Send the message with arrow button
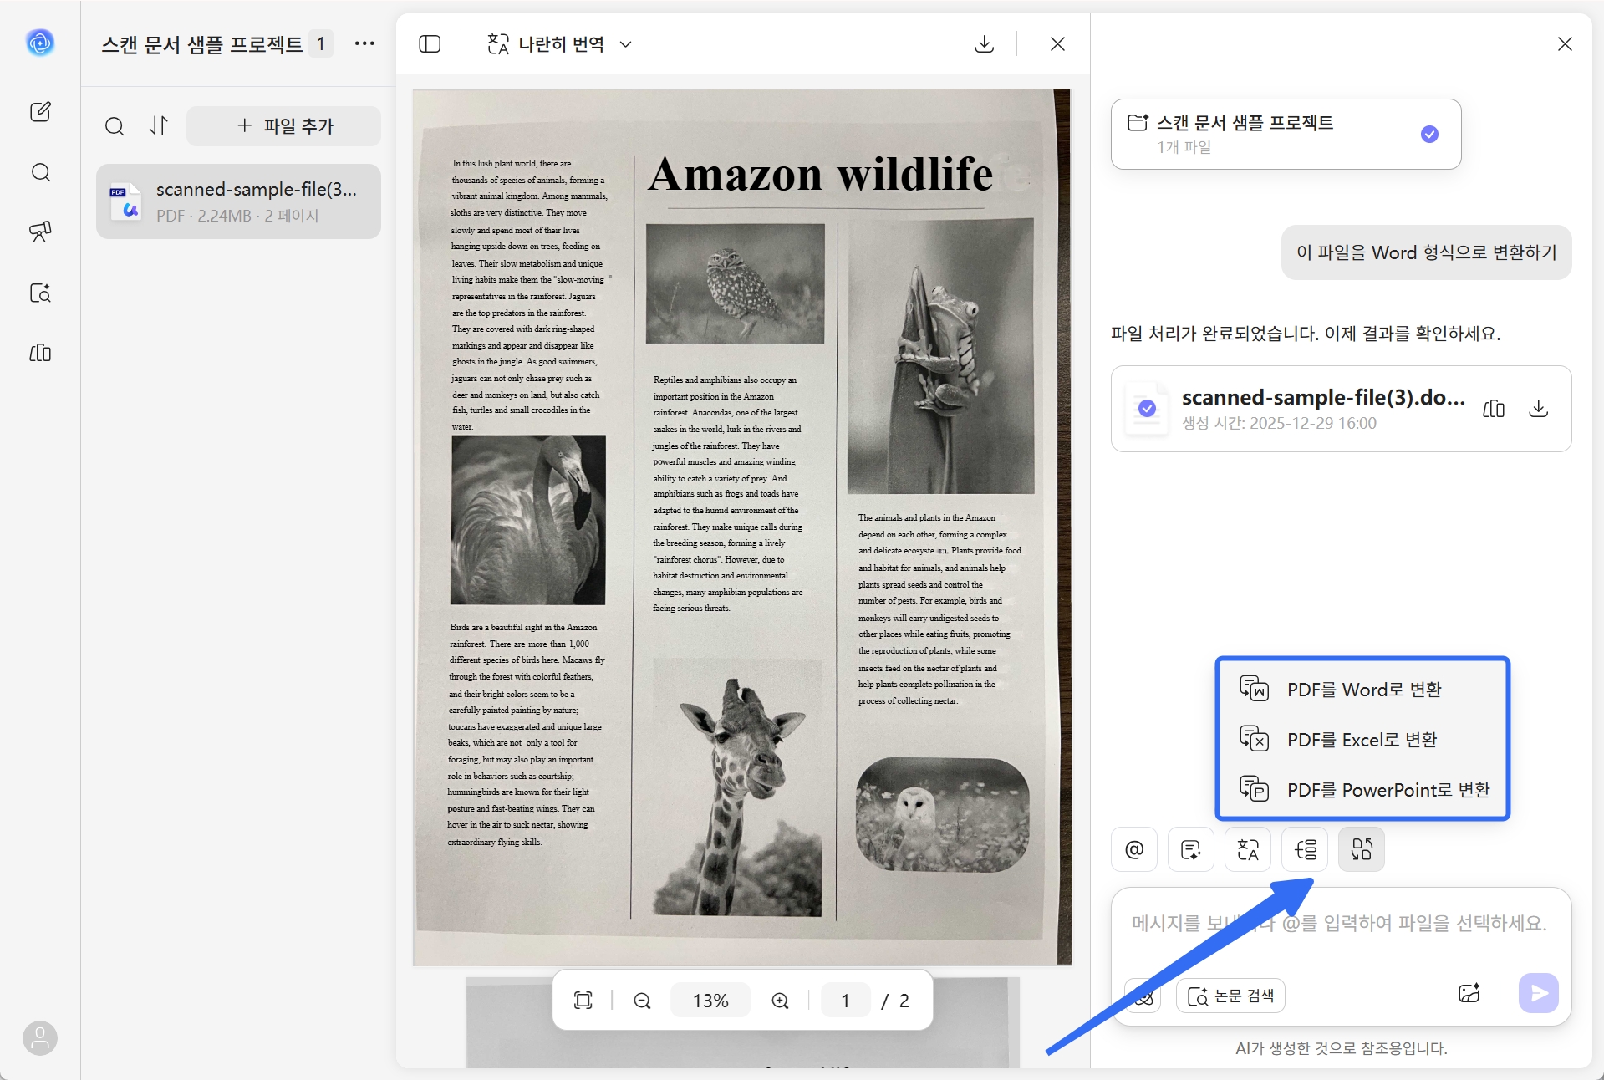The width and height of the screenshot is (1604, 1080). pyautogui.click(x=1538, y=993)
